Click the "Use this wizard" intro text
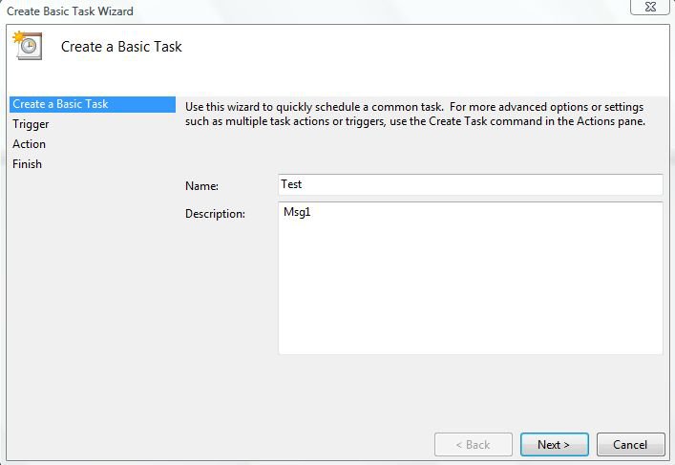The height and width of the screenshot is (465, 675). pos(415,114)
